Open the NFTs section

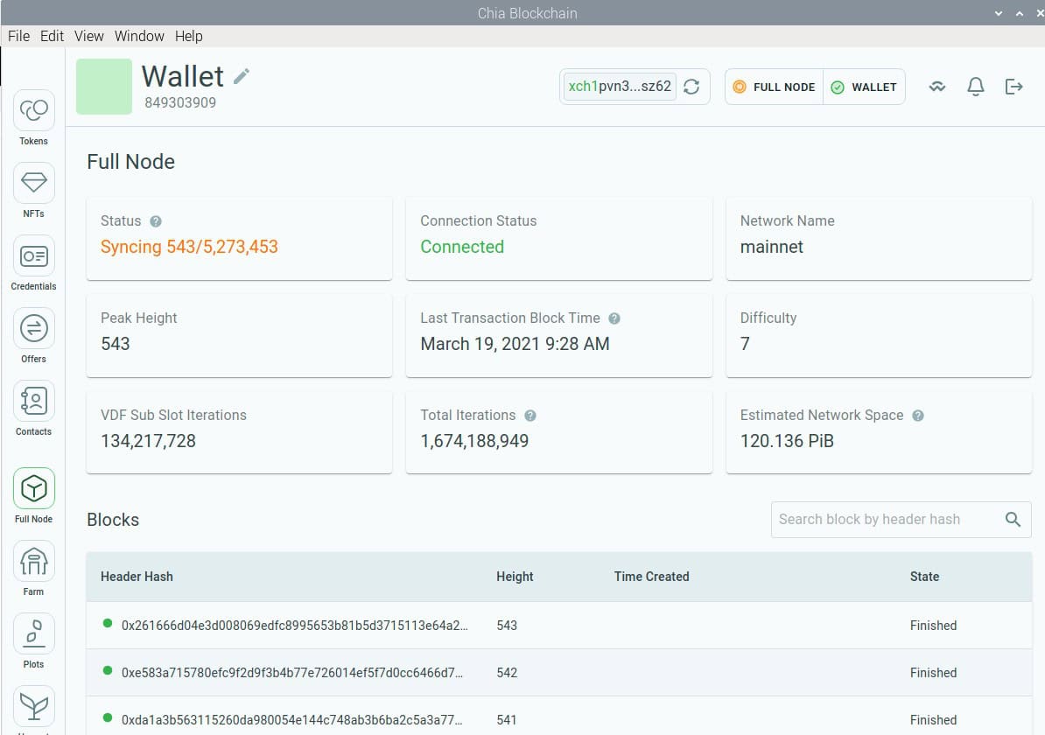33,184
